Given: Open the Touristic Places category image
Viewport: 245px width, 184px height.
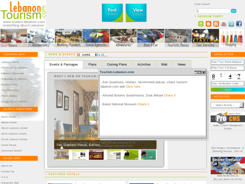Looking at the screenshot, I should point(178,38).
